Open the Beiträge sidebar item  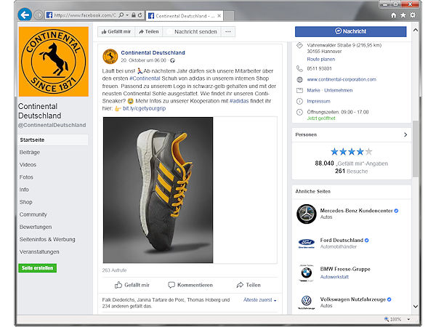[x=30, y=153]
